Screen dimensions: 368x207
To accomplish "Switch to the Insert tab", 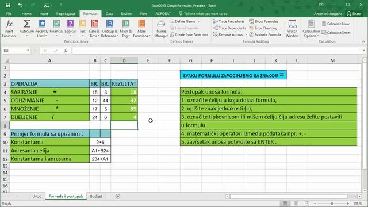I will coord(44,14).
